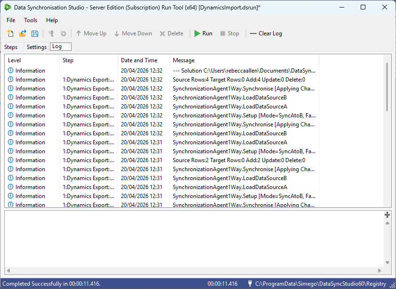Viewport: 396px width, 289px height.
Task: Open the Help menu
Action: tap(52, 20)
